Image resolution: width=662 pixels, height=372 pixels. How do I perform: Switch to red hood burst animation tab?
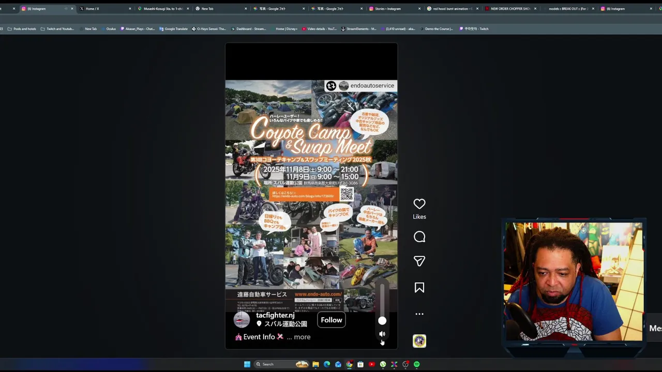point(452,9)
